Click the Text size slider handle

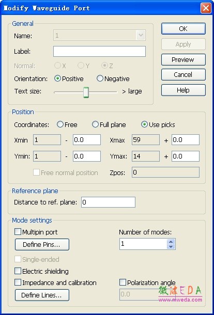[x=86, y=92]
